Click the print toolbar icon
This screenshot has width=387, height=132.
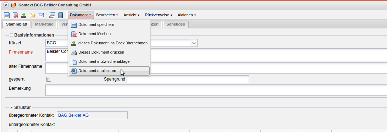point(52,15)
